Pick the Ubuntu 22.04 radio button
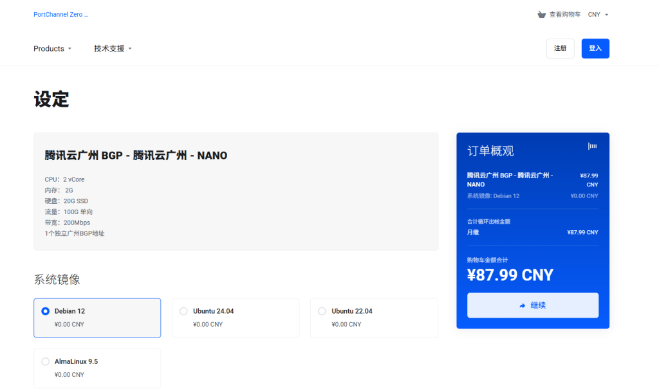Viewport: 659px width, 389px height. 322,311
